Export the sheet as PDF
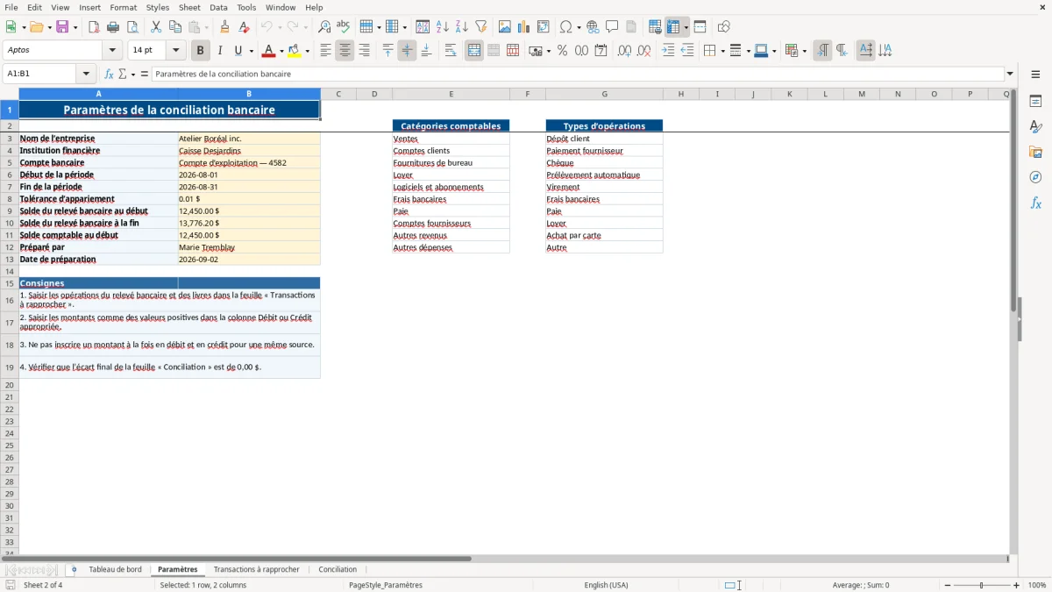This screenshot has width=1052, height=592. 94,27
